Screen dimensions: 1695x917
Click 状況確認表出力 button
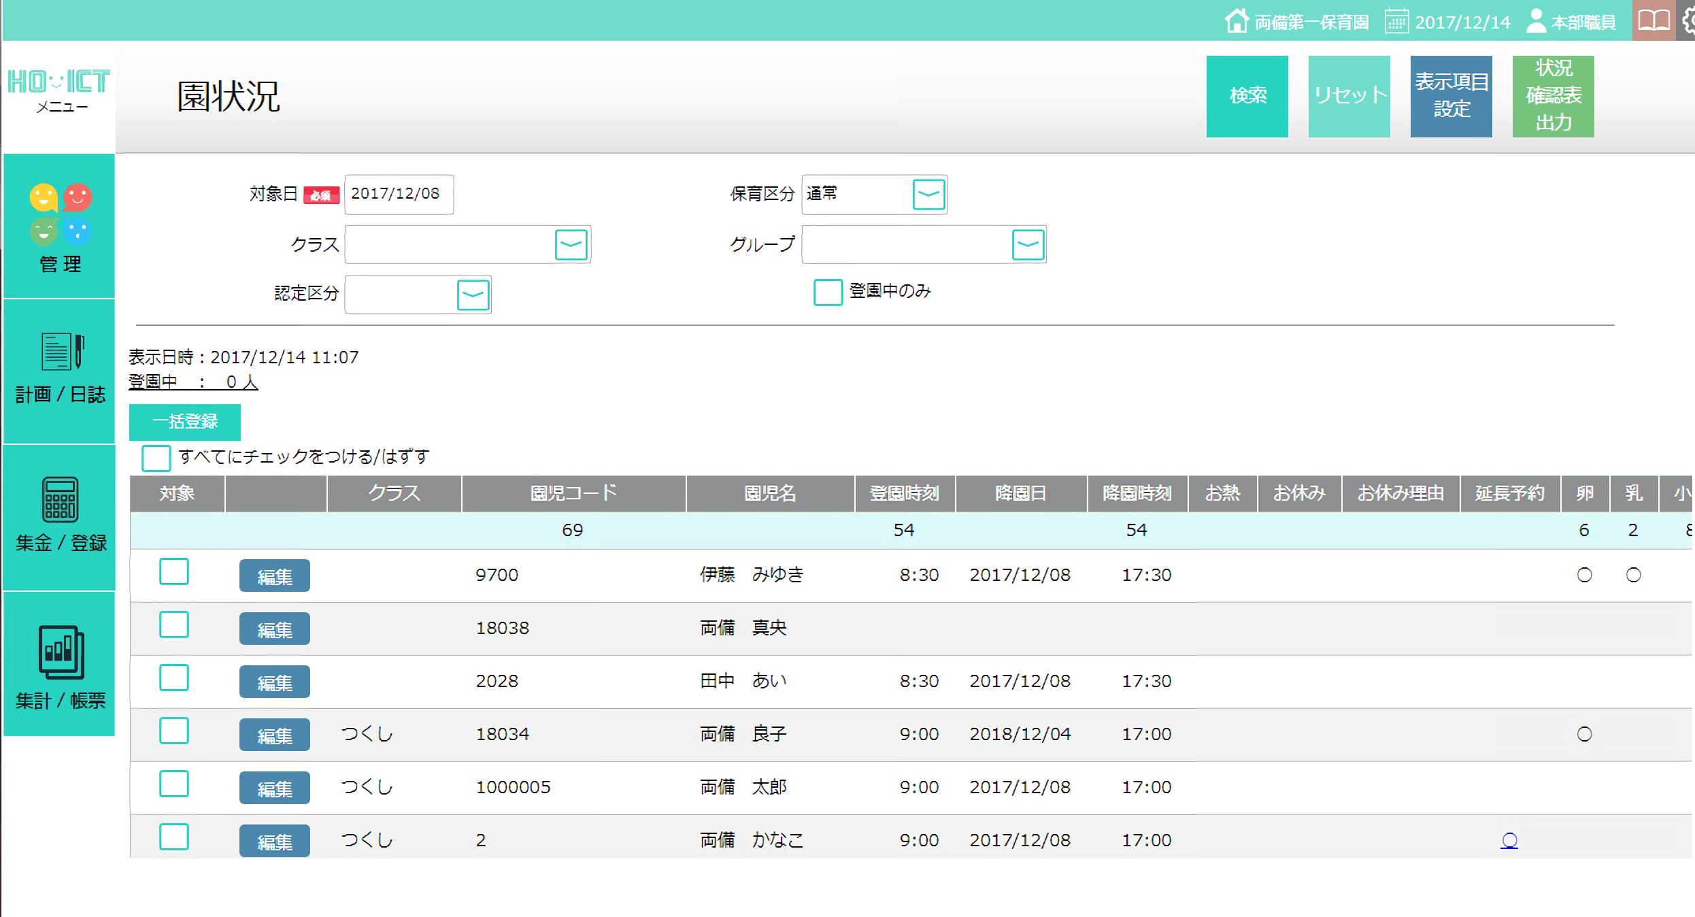(1553, 96)
